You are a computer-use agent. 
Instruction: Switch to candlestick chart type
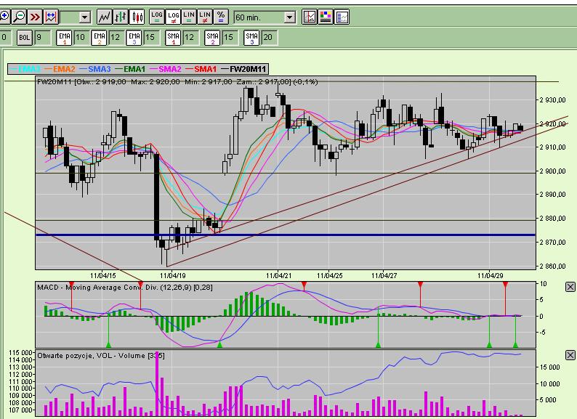(x=137, y=17)
